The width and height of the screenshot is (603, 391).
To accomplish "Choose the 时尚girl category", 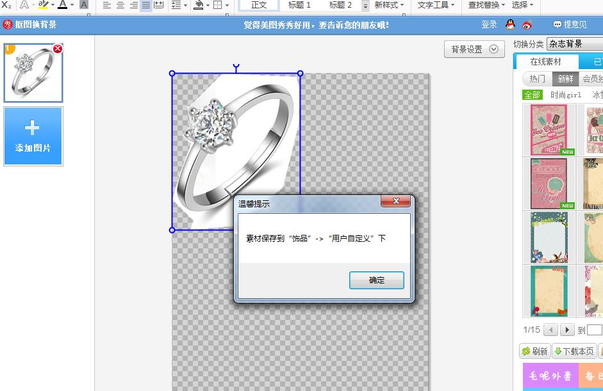I will [566, 95].
